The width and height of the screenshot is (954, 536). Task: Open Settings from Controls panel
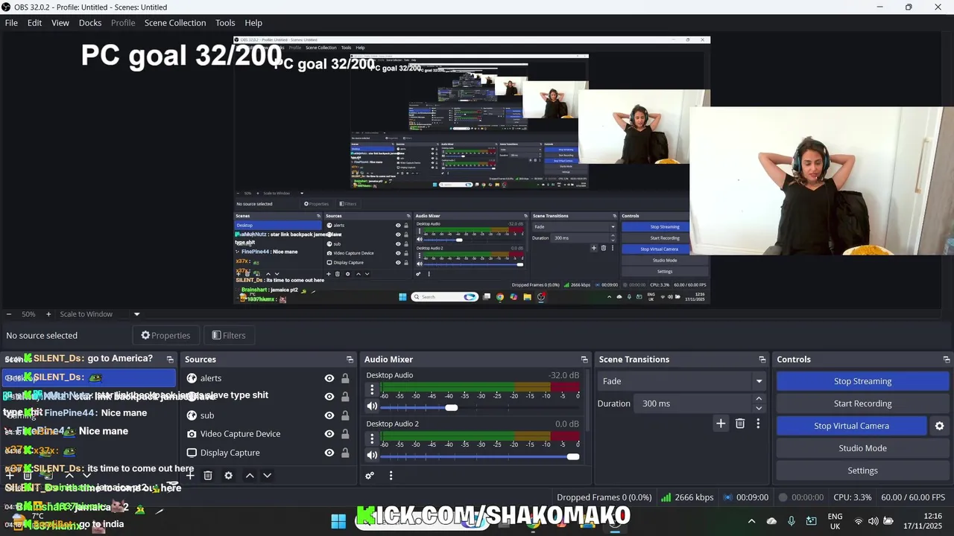pos(862,470)
